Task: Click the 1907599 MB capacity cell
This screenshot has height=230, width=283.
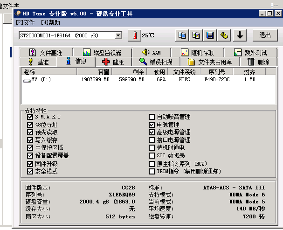Action: (95, 79)
